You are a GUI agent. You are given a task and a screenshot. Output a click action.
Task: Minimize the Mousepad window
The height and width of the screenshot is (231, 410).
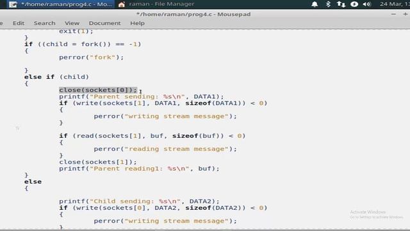pyautogui.click(x=393, y=14)
